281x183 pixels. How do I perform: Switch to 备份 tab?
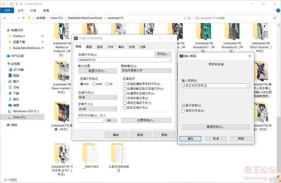(x=121, y=47)
